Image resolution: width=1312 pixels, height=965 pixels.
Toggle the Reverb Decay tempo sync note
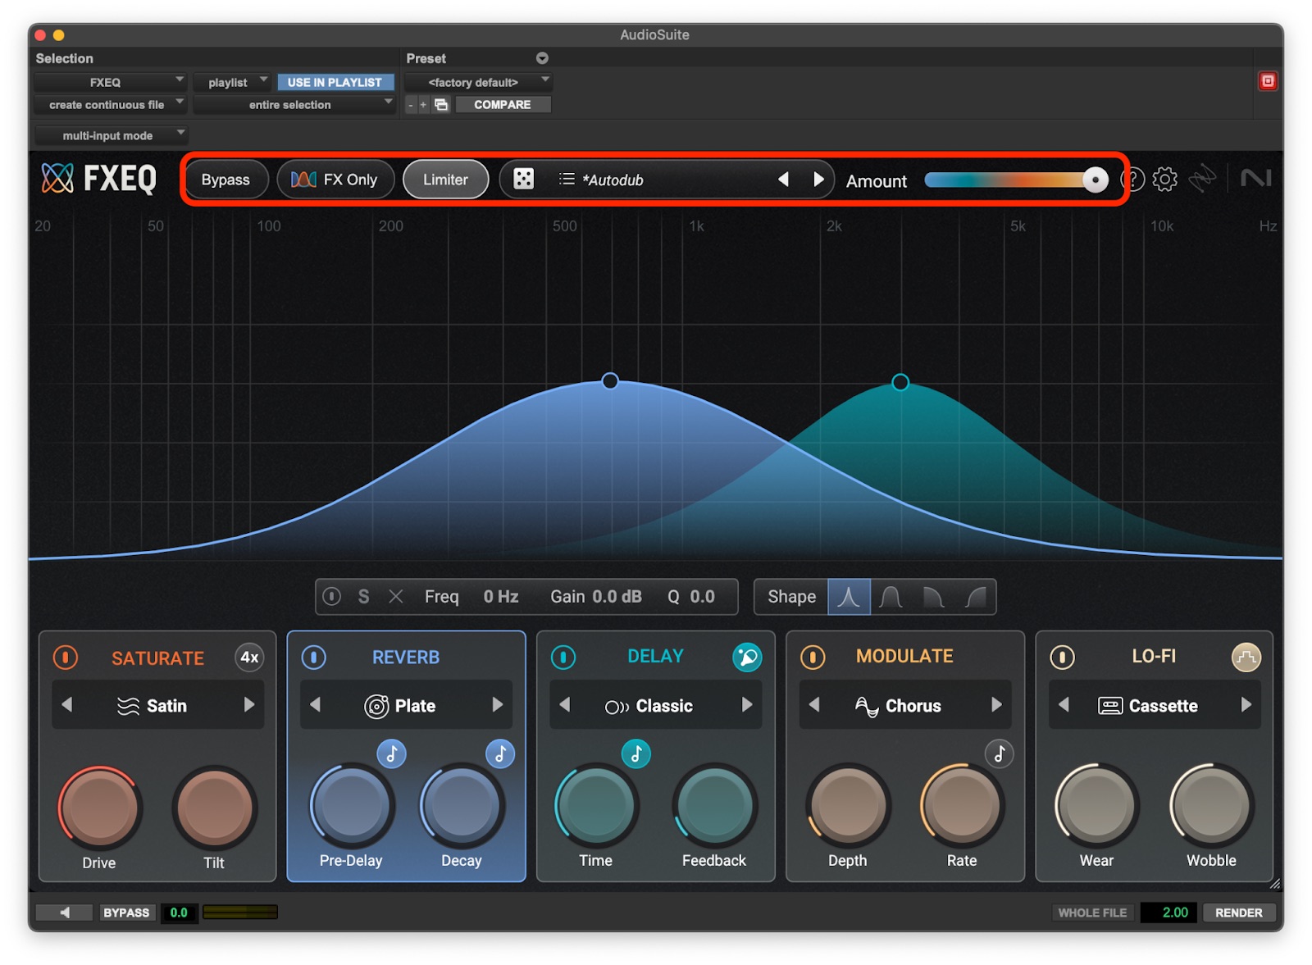click(500, 753)
